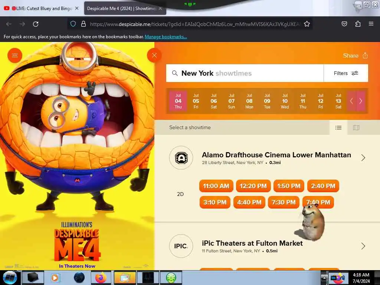This screenshot has height=285, width=380.
Task: Go to next dates with the right arrow
Action: (361, 101)
